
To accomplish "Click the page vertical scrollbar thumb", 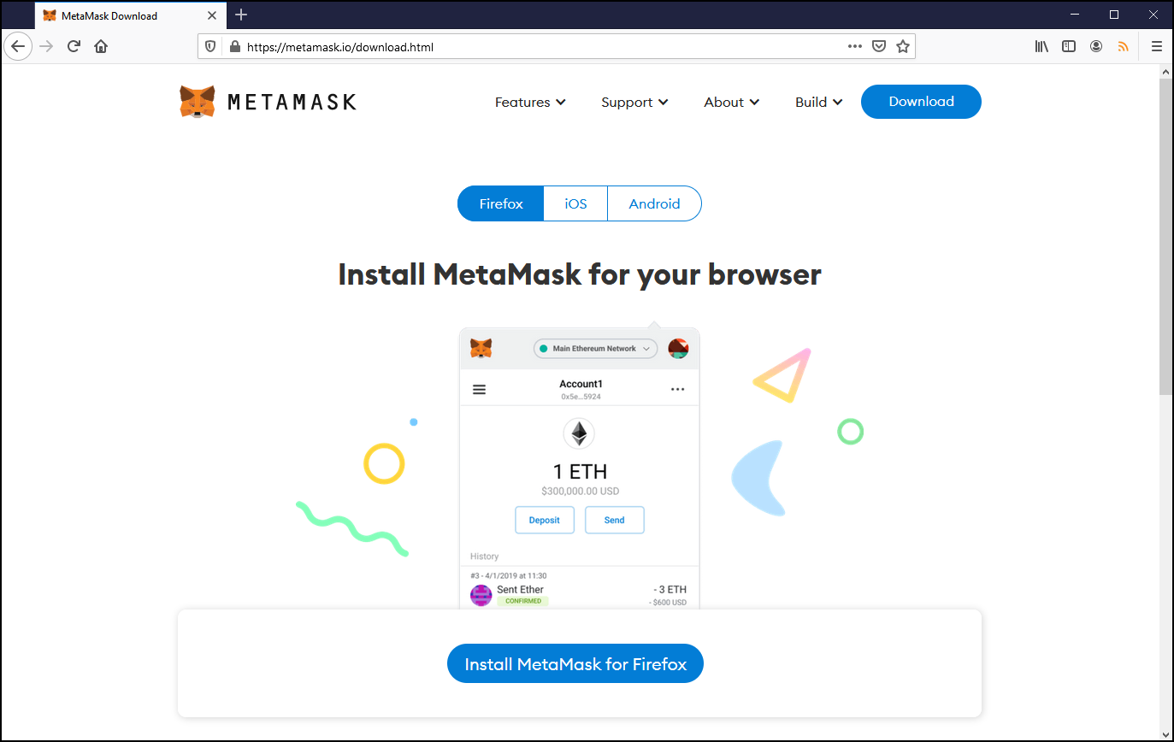I will pos(1166,238).
